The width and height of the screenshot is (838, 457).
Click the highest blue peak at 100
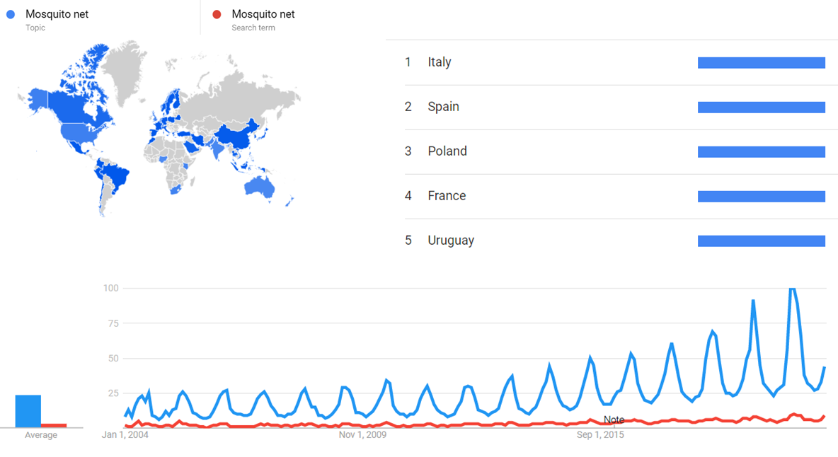(x=792, y=288)
